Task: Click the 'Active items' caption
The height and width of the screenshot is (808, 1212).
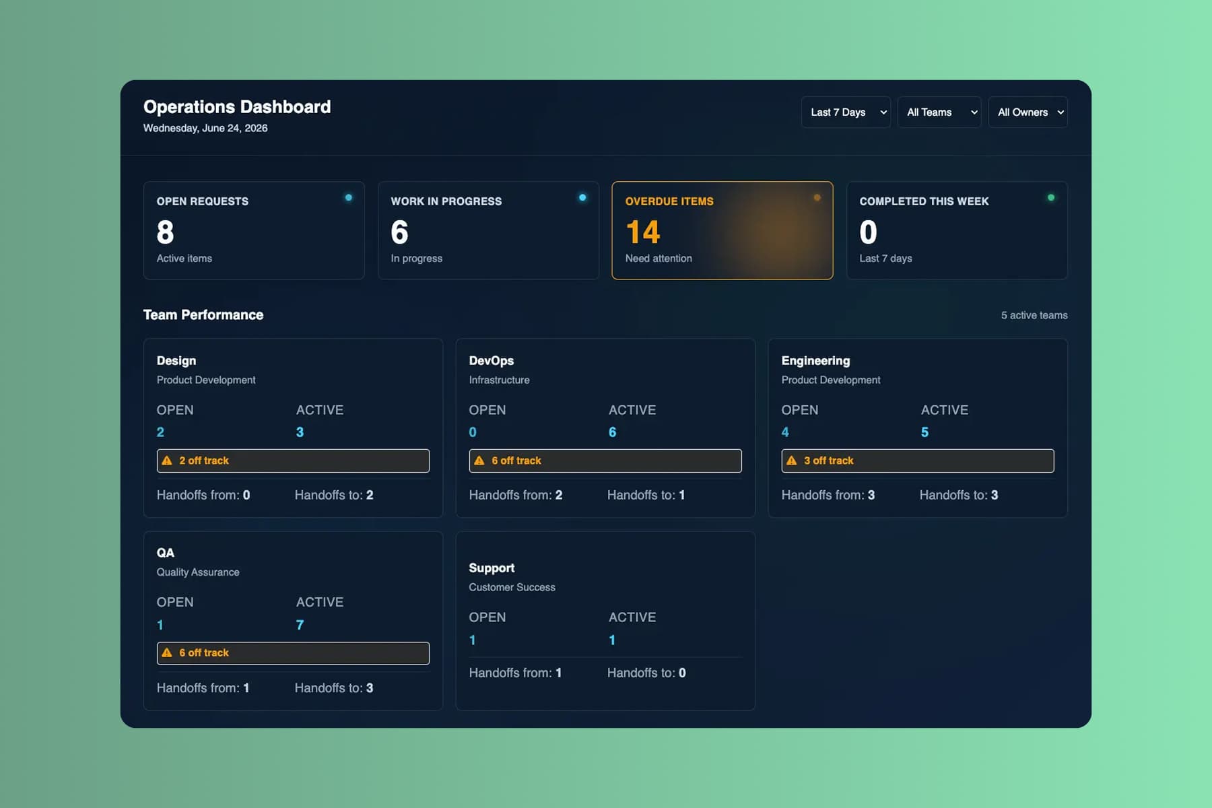Action: pyautogui.click(x=184, y=259)
